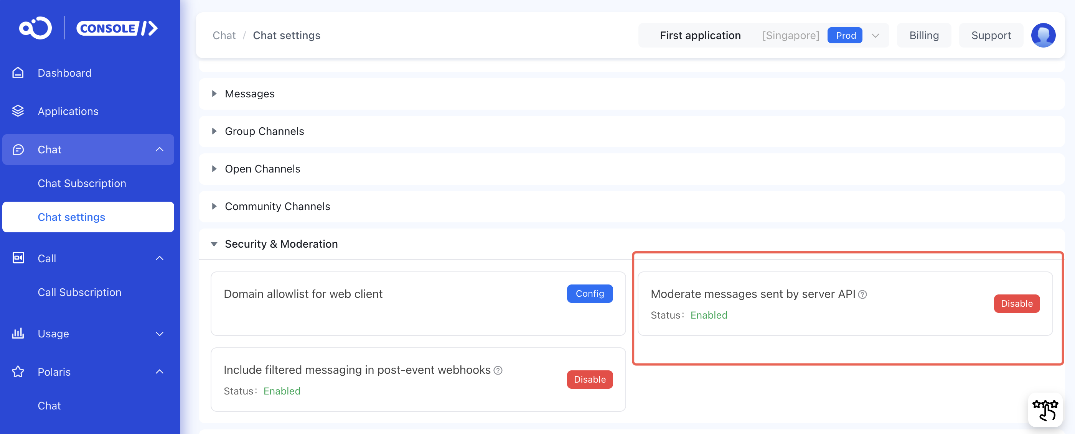Open Call Subscription in the sidebar
The height and width of the screenshot is (434, 1075).
tap(79, 292)
